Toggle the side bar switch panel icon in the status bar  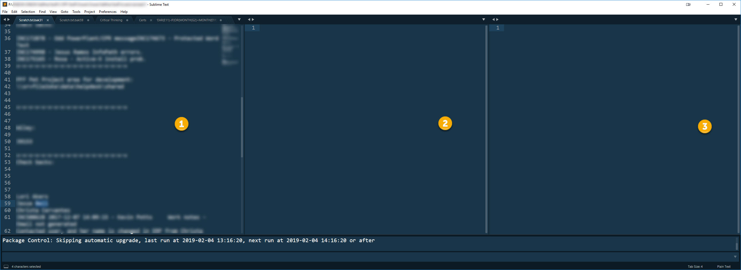[6, 267]
